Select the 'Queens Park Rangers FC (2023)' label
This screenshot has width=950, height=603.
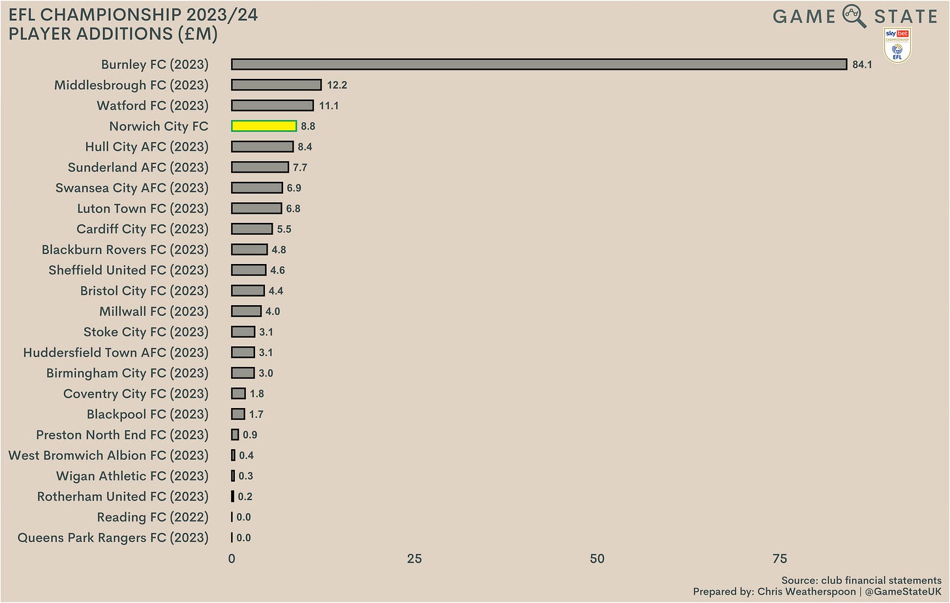(x=113, y=538)
